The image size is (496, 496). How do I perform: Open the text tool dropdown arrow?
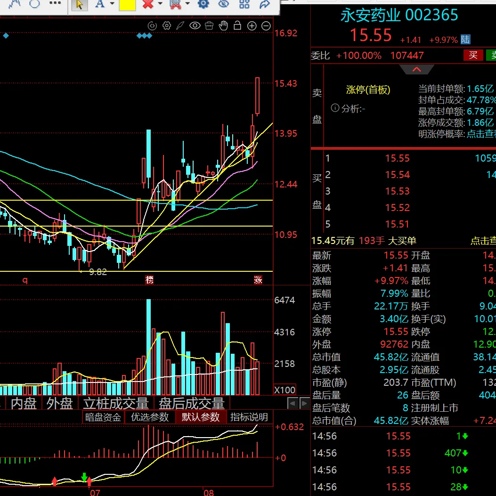point(112,4)
